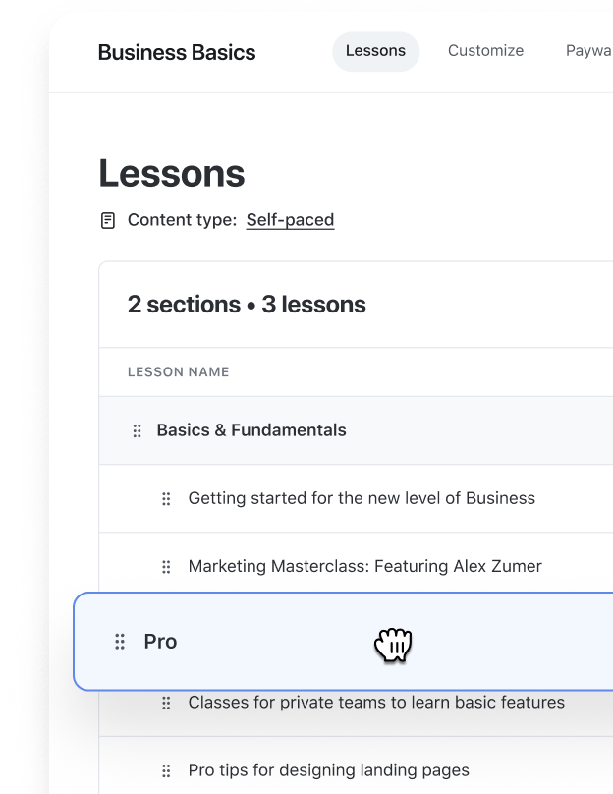This screenshot has height=794, width=613.
Task: Click the Pro section drag handle
Action: click(x=120, y=642)
